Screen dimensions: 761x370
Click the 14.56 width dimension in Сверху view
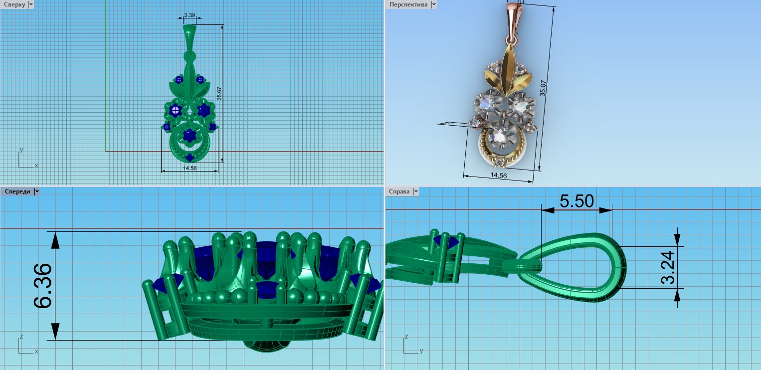pyautogui.click(x=190, y=169)
